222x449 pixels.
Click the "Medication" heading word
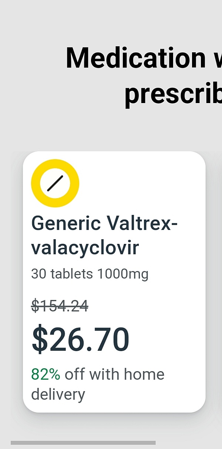pyautogui.click(x=135, y=58)
